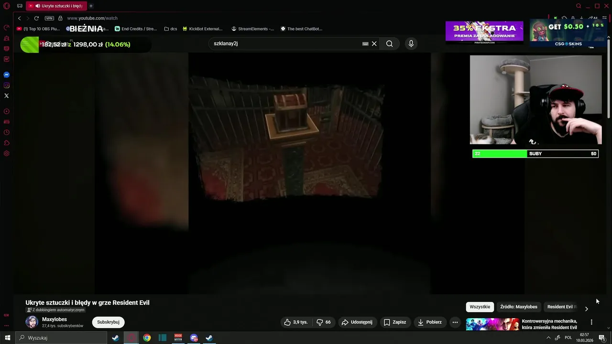
Task: Open the GX Corner gamepad icon
Action: [20, 6]
